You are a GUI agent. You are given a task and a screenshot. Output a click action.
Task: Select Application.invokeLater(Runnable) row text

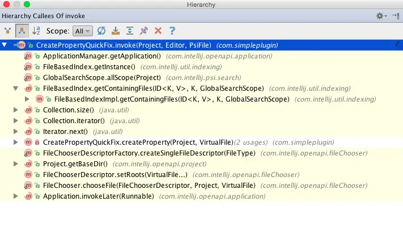[x=99, y=196]
